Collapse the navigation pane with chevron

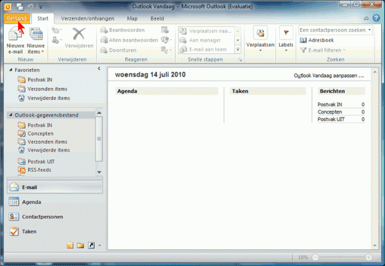click(x=99, y=69)
